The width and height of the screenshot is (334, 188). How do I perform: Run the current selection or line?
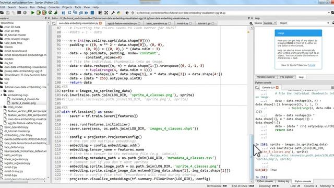pyautogui.click(x=56, y=13)
